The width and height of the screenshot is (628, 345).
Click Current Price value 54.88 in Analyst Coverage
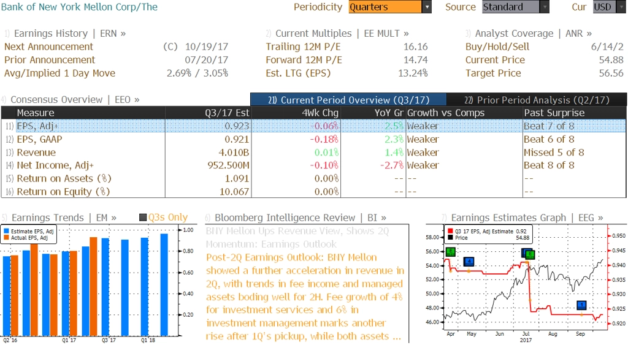point(611,60)
